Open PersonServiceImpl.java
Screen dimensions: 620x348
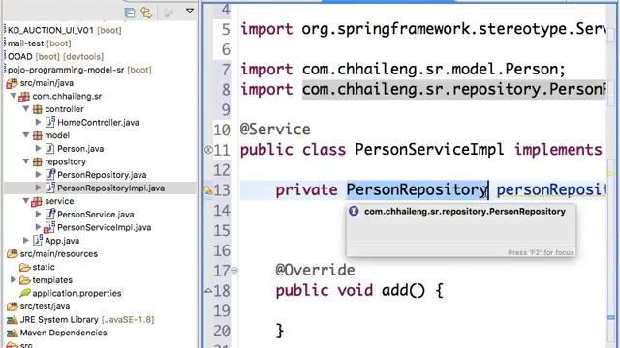(x=105, y=228)
